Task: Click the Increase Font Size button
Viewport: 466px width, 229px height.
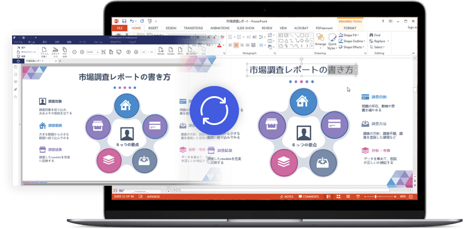Action: [x=209, y=37]
